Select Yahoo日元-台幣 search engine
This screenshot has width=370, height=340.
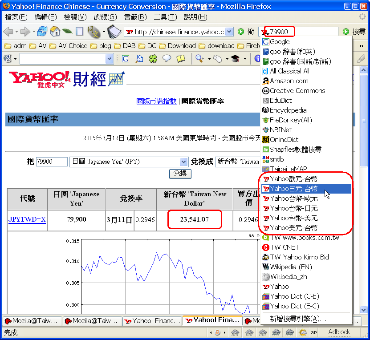[x=294, y=189]
